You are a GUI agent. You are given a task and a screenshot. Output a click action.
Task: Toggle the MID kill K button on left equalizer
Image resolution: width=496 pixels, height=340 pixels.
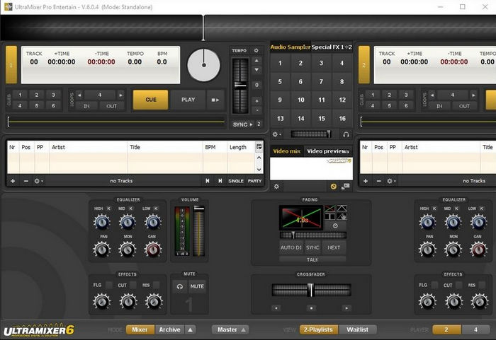pos(131,209)
